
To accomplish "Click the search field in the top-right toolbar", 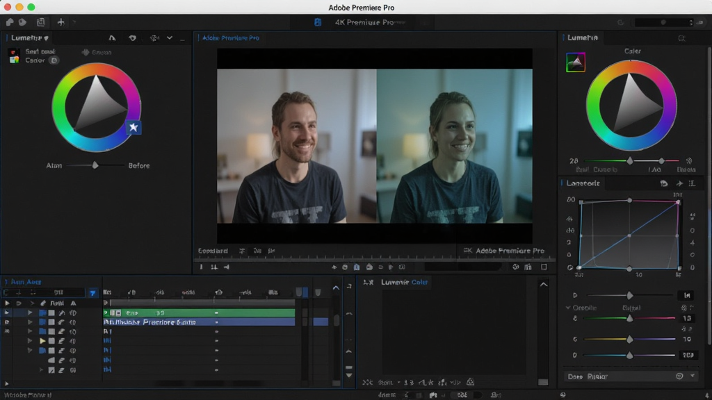I will (664, 22).
